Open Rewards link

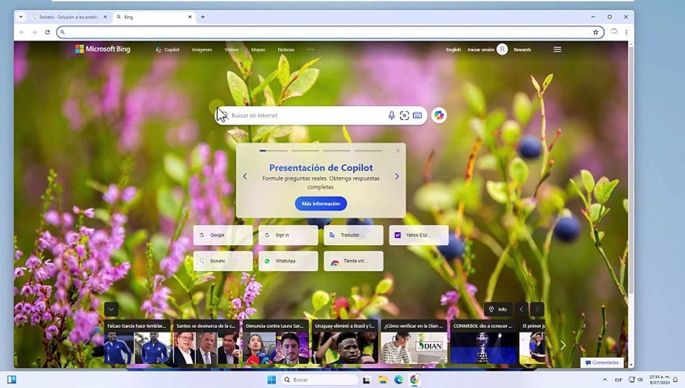pos(522,50)
